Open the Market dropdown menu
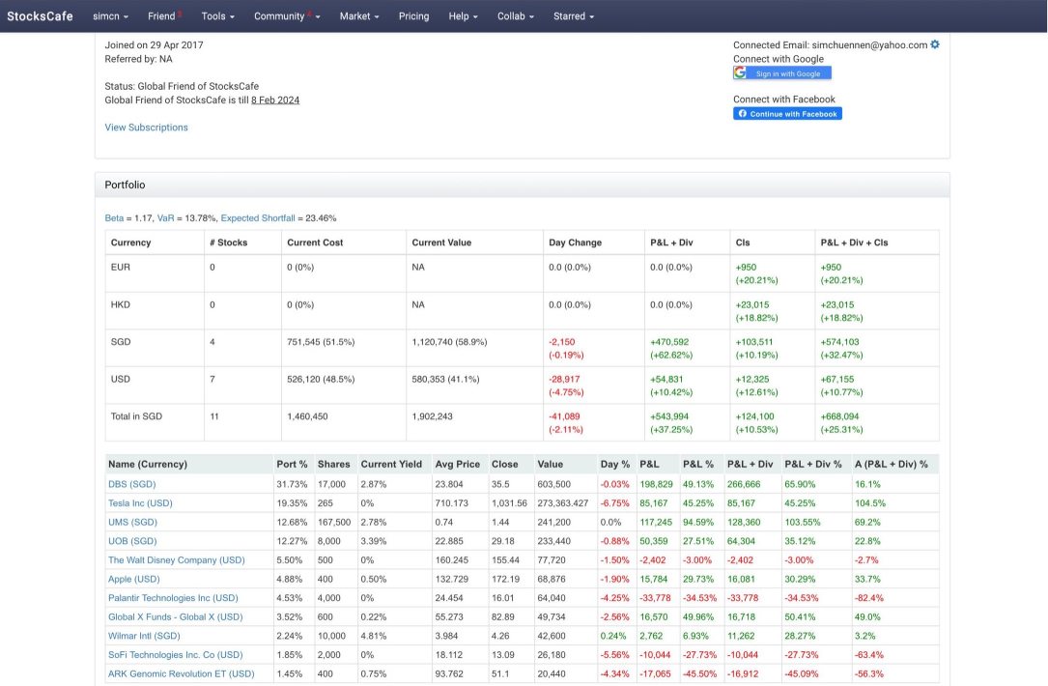1048x686 pixels. [359, 16]
